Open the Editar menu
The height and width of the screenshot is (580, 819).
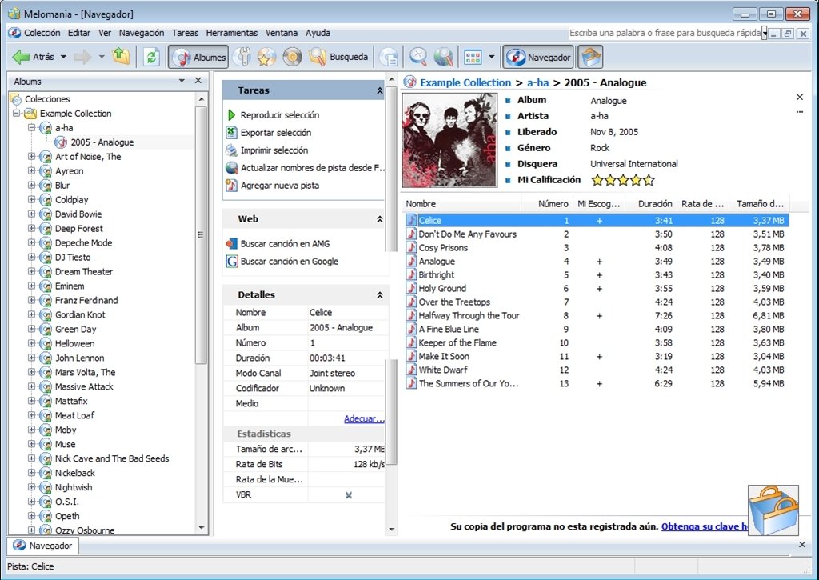79,33
